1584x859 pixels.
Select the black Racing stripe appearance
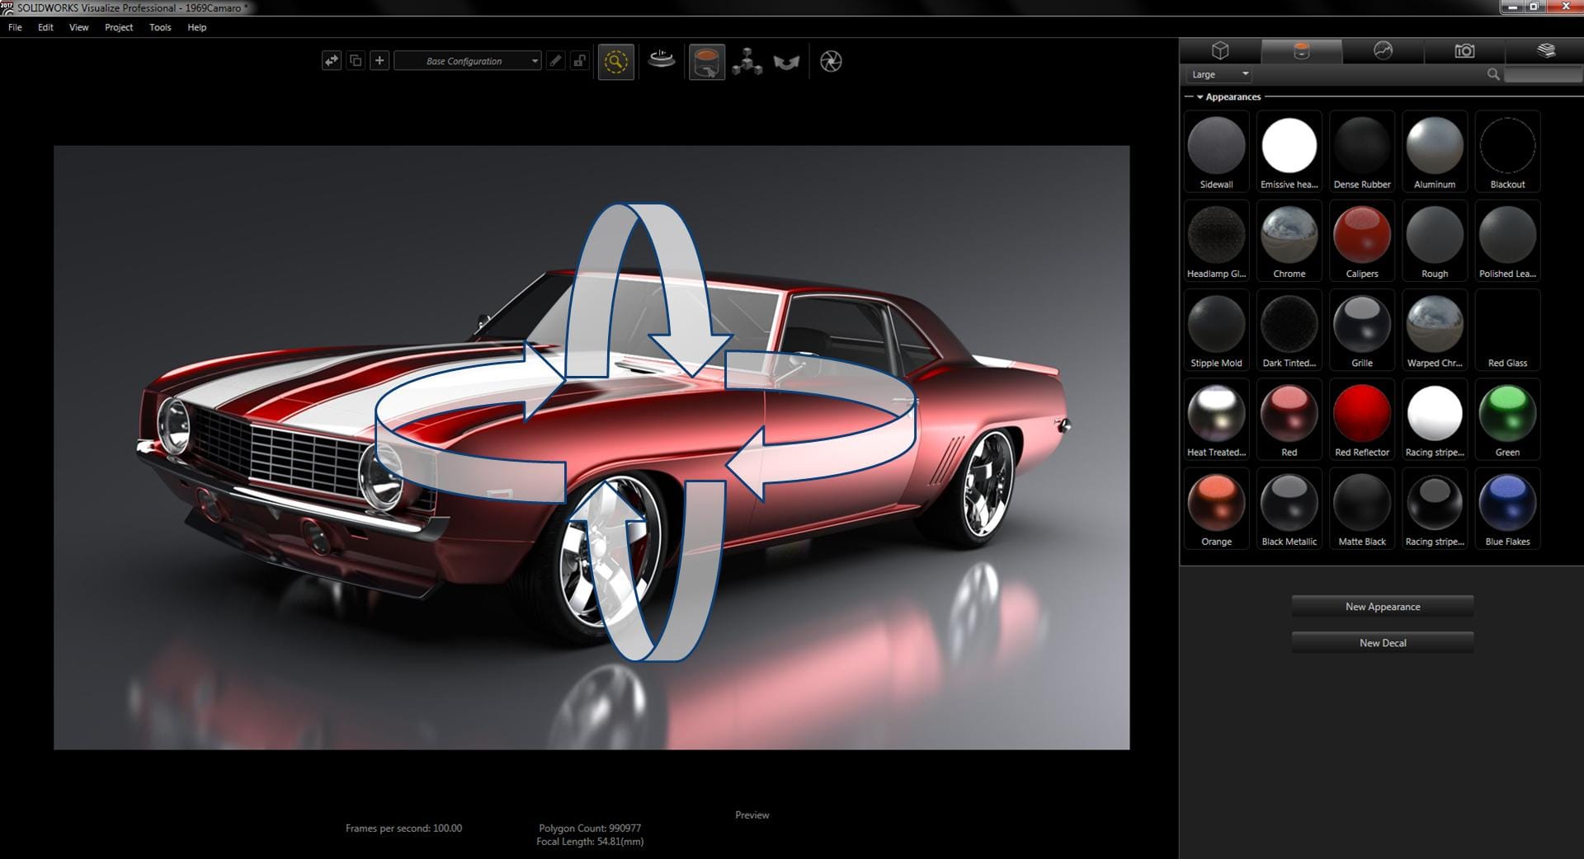click(1435, 509)
